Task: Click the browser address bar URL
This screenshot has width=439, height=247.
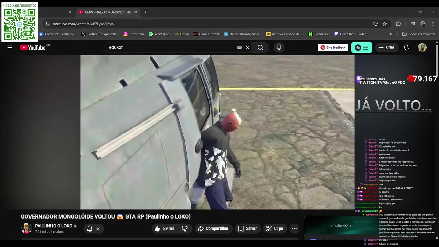Action: pyautogui.click(x=83, y=24)
